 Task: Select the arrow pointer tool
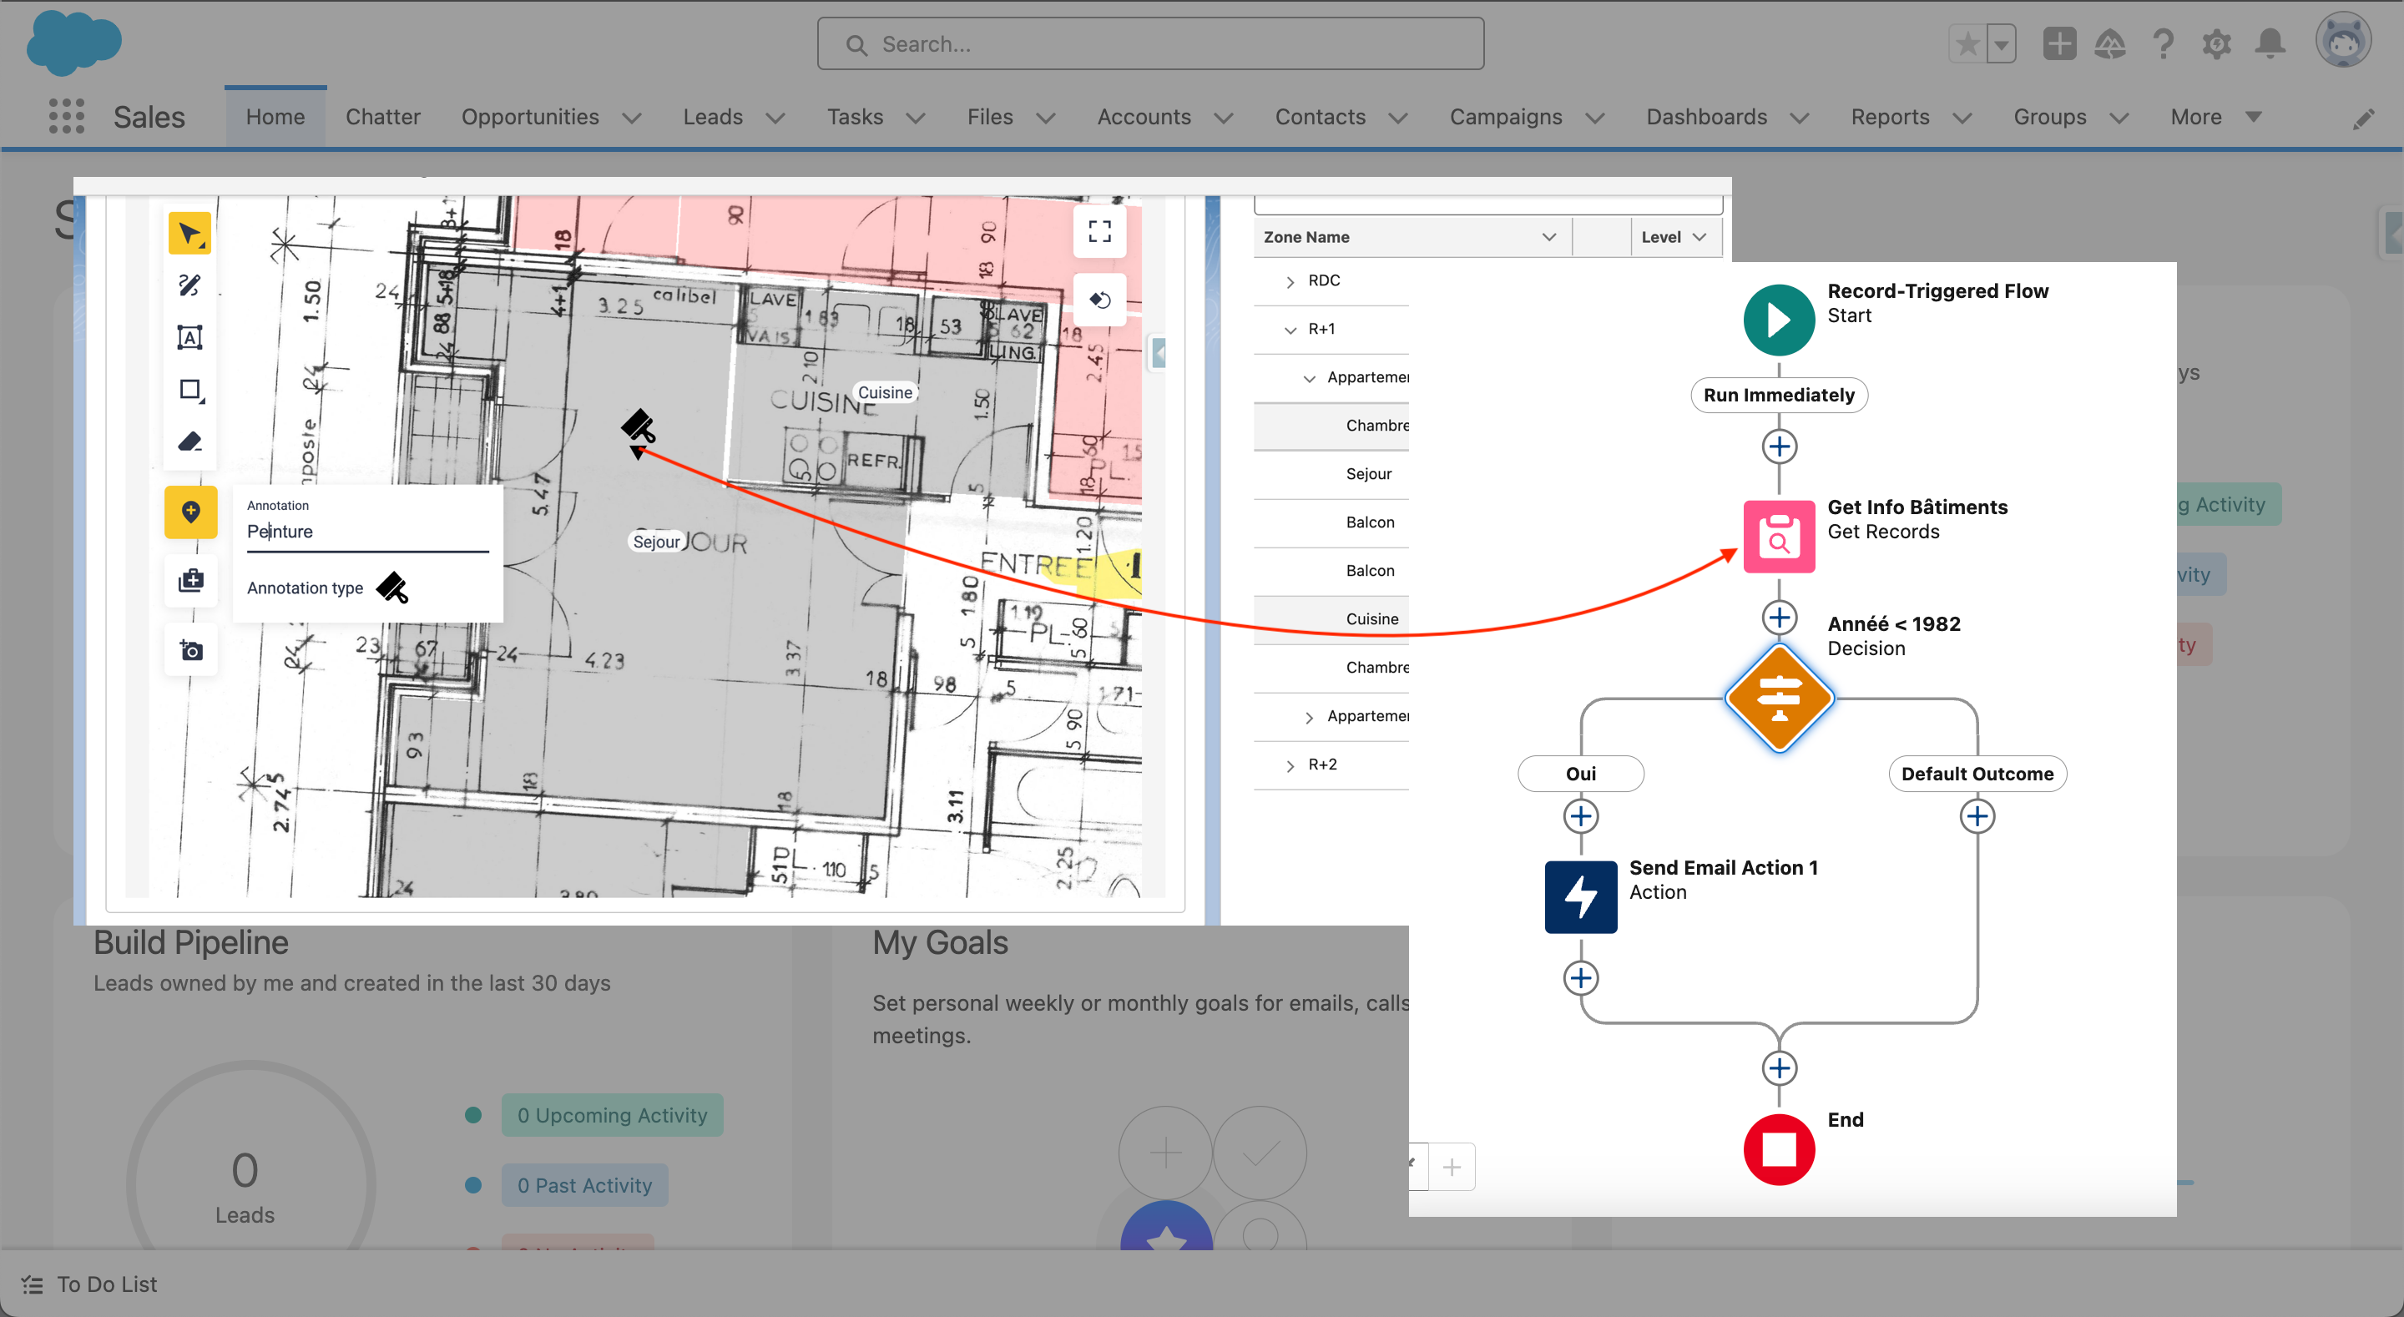(x=189, y=234)
